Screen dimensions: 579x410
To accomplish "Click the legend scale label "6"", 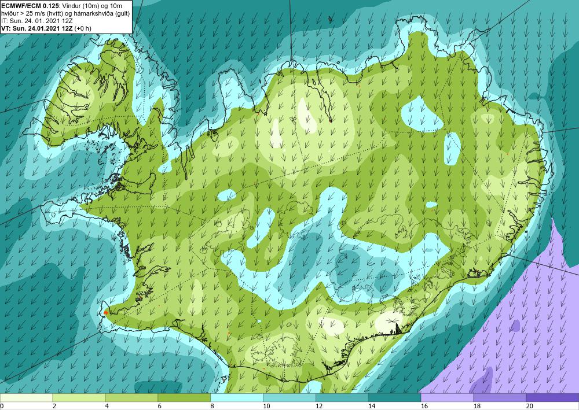I will tap(160, 407).
